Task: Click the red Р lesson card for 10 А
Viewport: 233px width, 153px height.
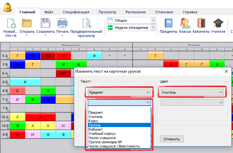Action: [40, 117]
